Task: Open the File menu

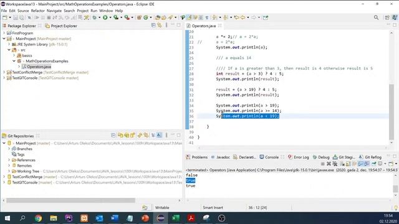Action: pos(4,11)
